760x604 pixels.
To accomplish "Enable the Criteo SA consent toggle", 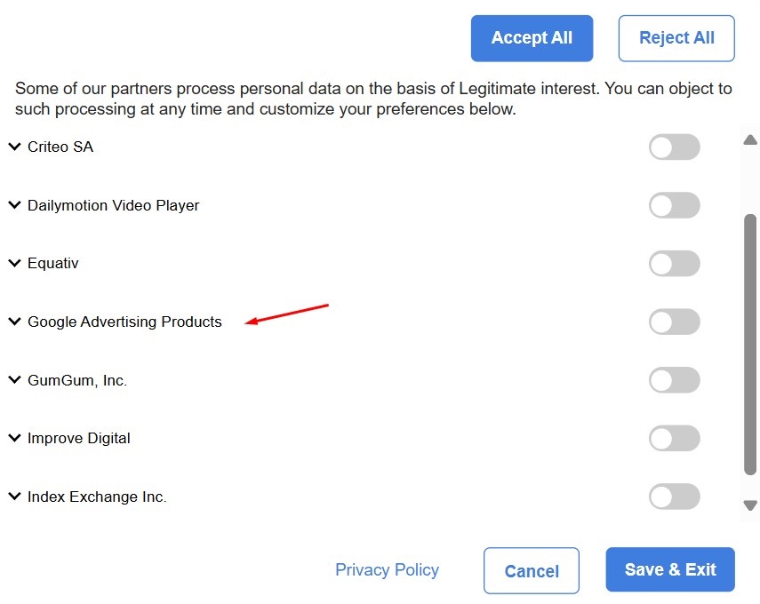I will coord(674,146).
